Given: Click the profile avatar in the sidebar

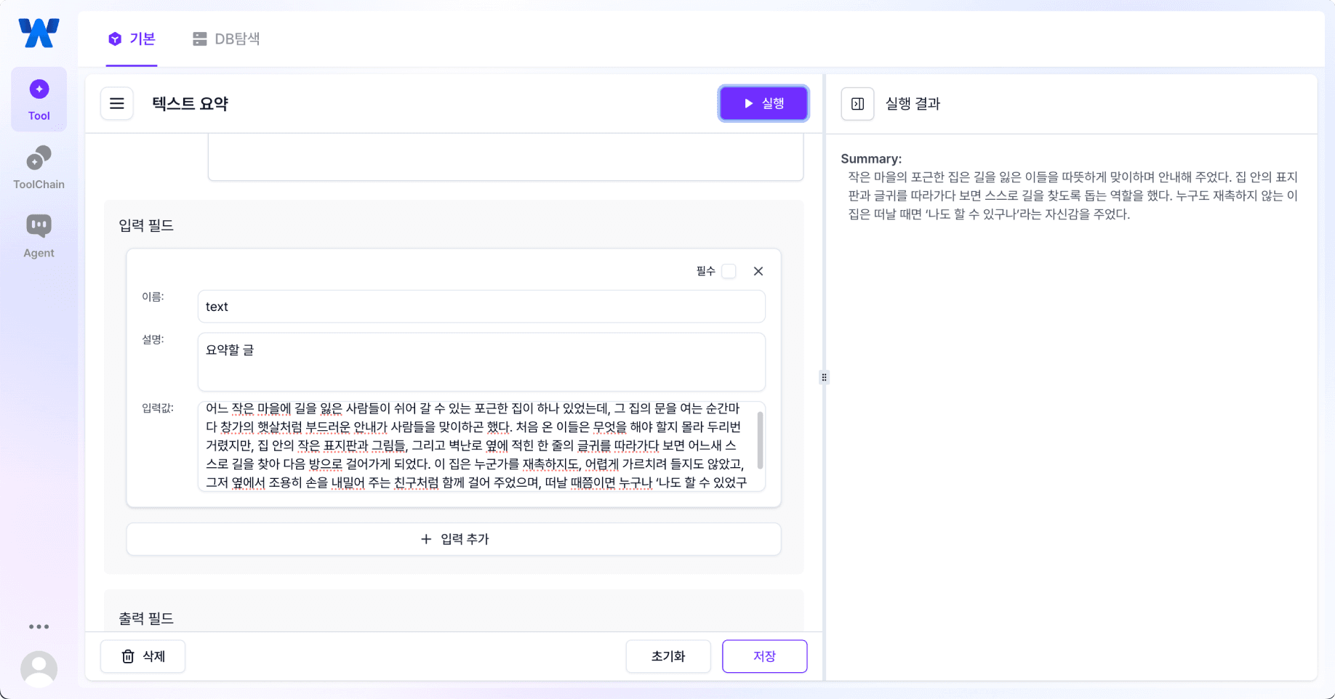Looking at the screenshot, I should click(x=39, y=668).
